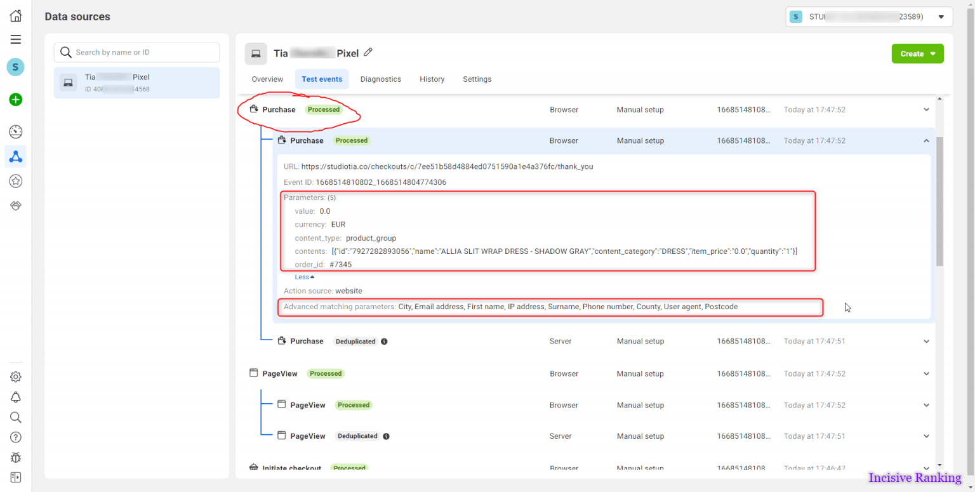
Task: Click the laptop icon beside pixel title
Action: [x=256, y=54]
